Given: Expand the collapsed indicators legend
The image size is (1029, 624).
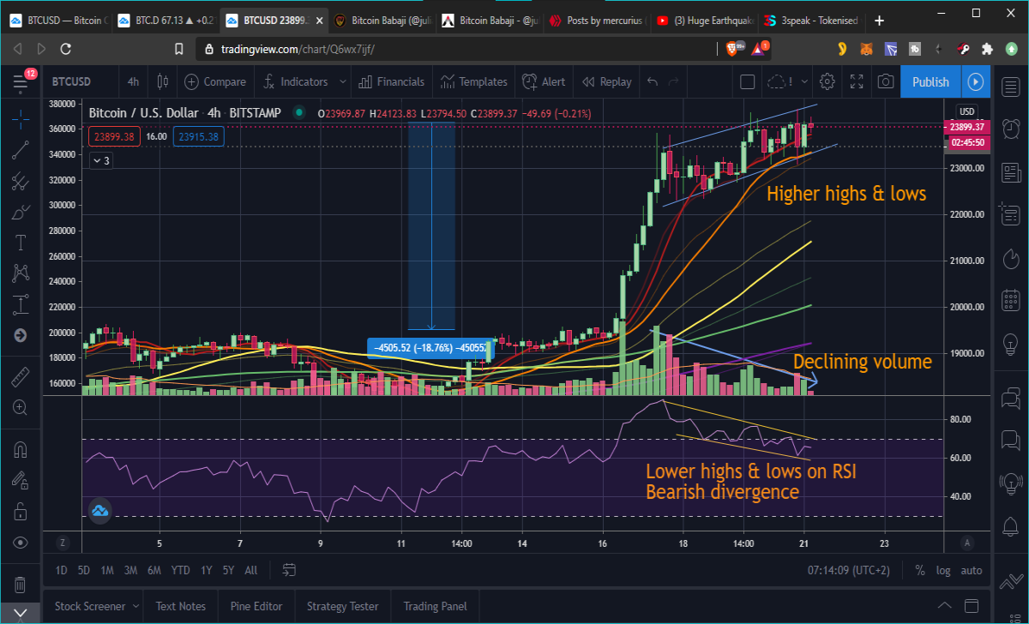Looking at the screenshot, I should [x=100, y=160].
